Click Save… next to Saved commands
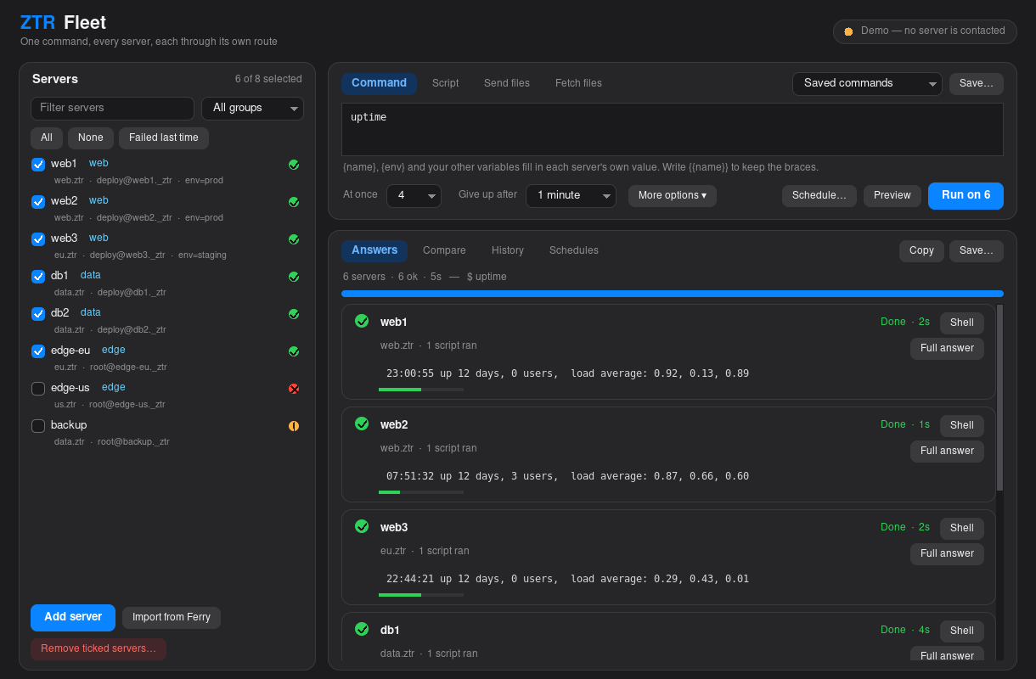Image resolution: width=1036 pixels, height=679 pixels. [x=977, y=84]
